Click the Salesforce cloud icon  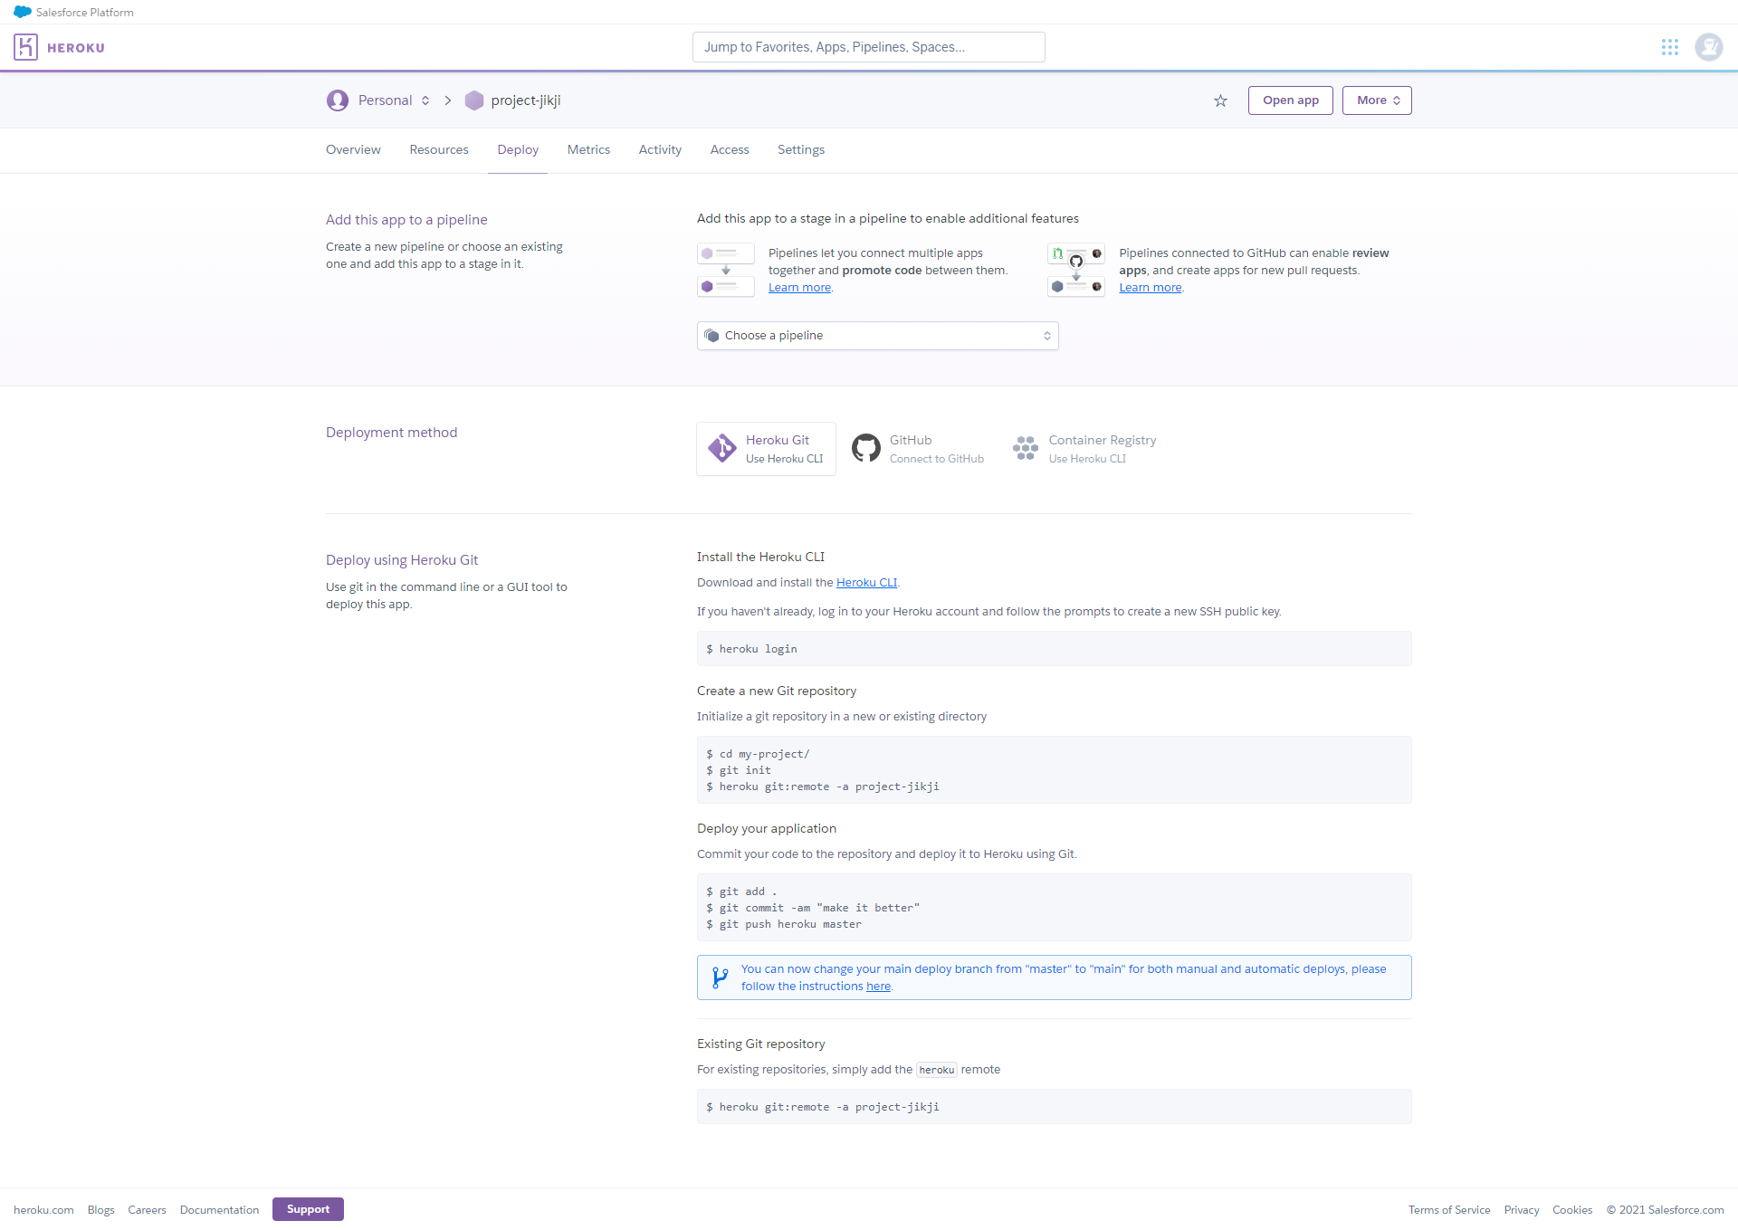pos(23,12)
